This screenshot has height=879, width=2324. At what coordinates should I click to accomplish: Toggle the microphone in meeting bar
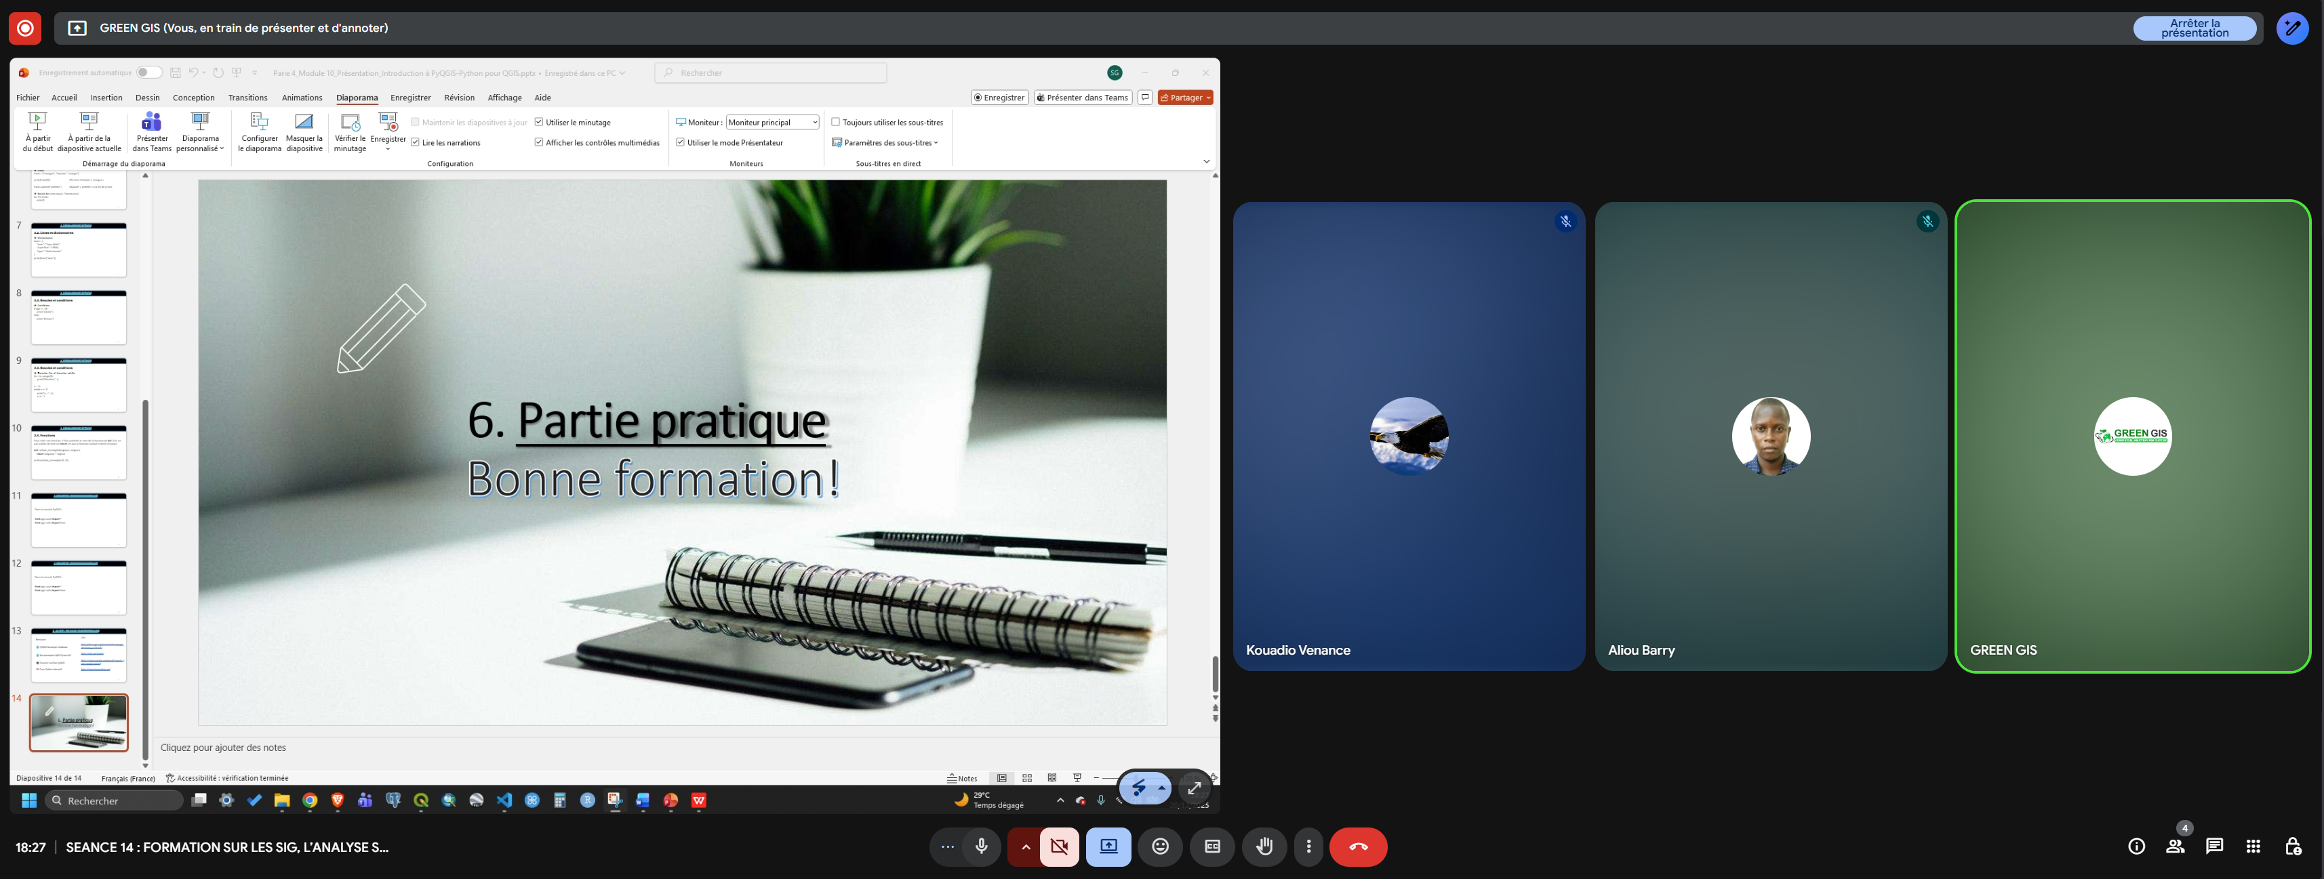tap(981, 846)
